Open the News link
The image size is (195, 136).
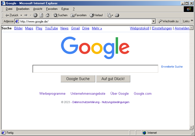64,28
